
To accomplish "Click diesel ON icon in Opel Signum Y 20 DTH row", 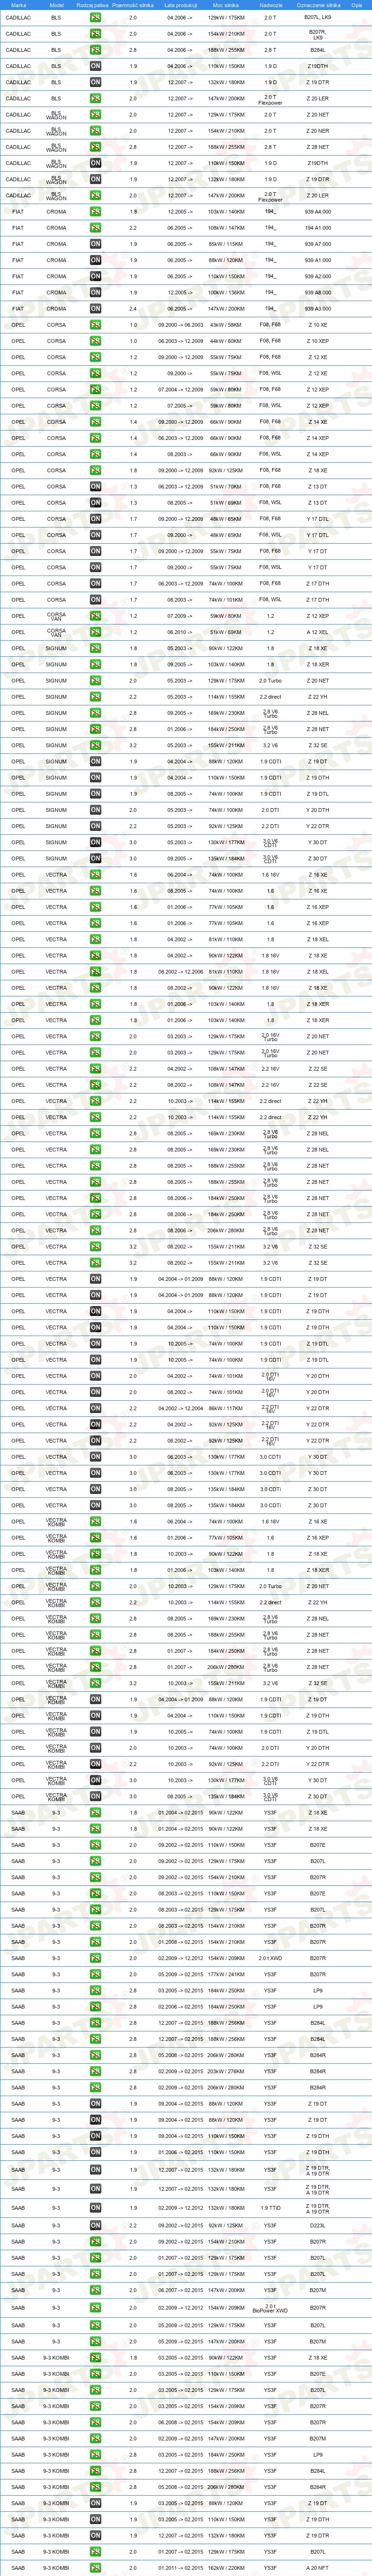I will (x=96, y=810).
